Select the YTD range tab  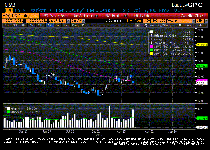coord(41,25)
